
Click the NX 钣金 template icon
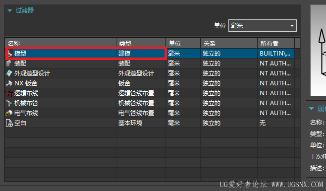9,83
